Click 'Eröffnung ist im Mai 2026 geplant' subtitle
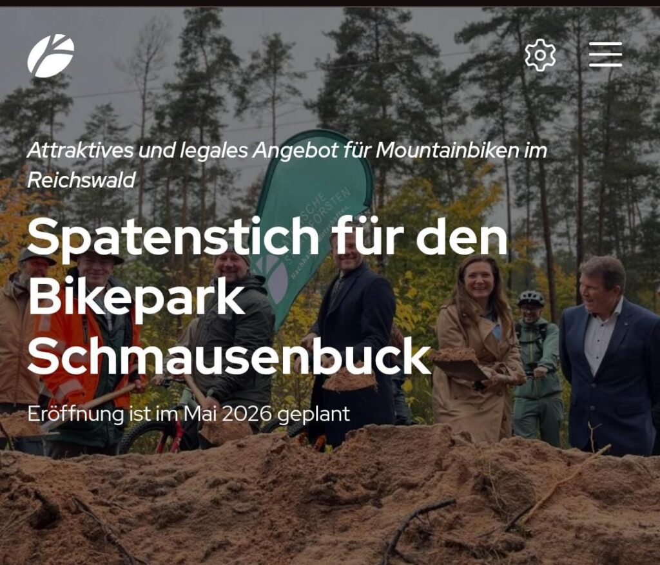The width and height of the screenshot is (660, 565). click(x=189, y=414)
